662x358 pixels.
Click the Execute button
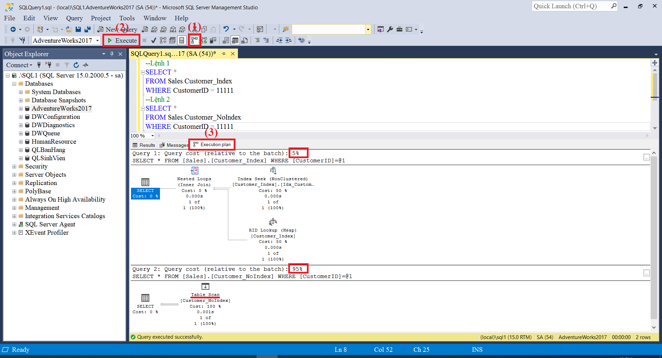point(122,41)
